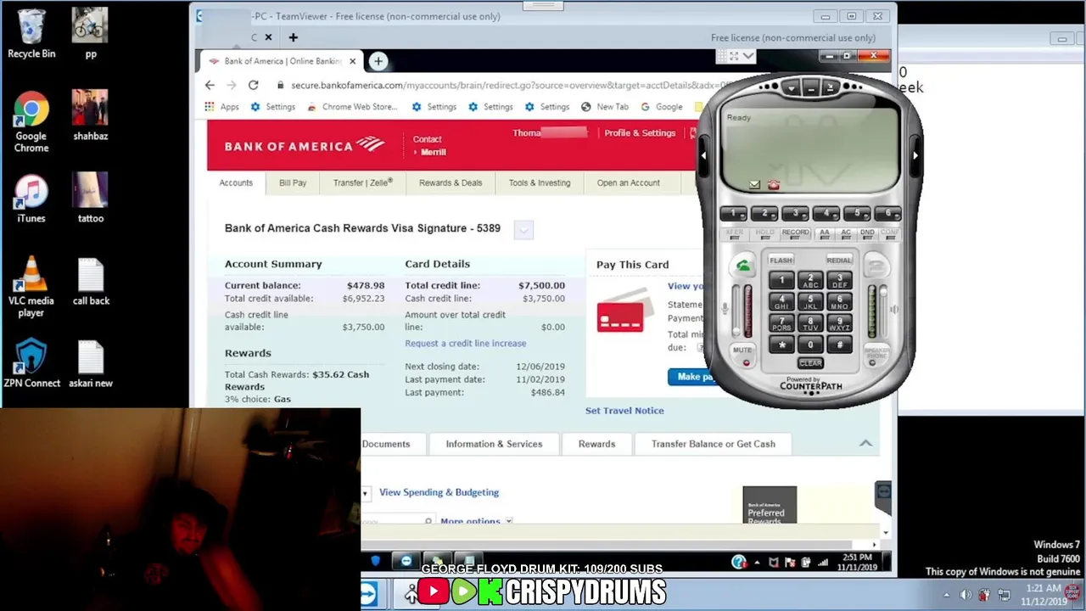Viewport: 1086px width, 611px height.
Task: Click TeamViewer icon in host taskbar
Action: pos(368,595)
